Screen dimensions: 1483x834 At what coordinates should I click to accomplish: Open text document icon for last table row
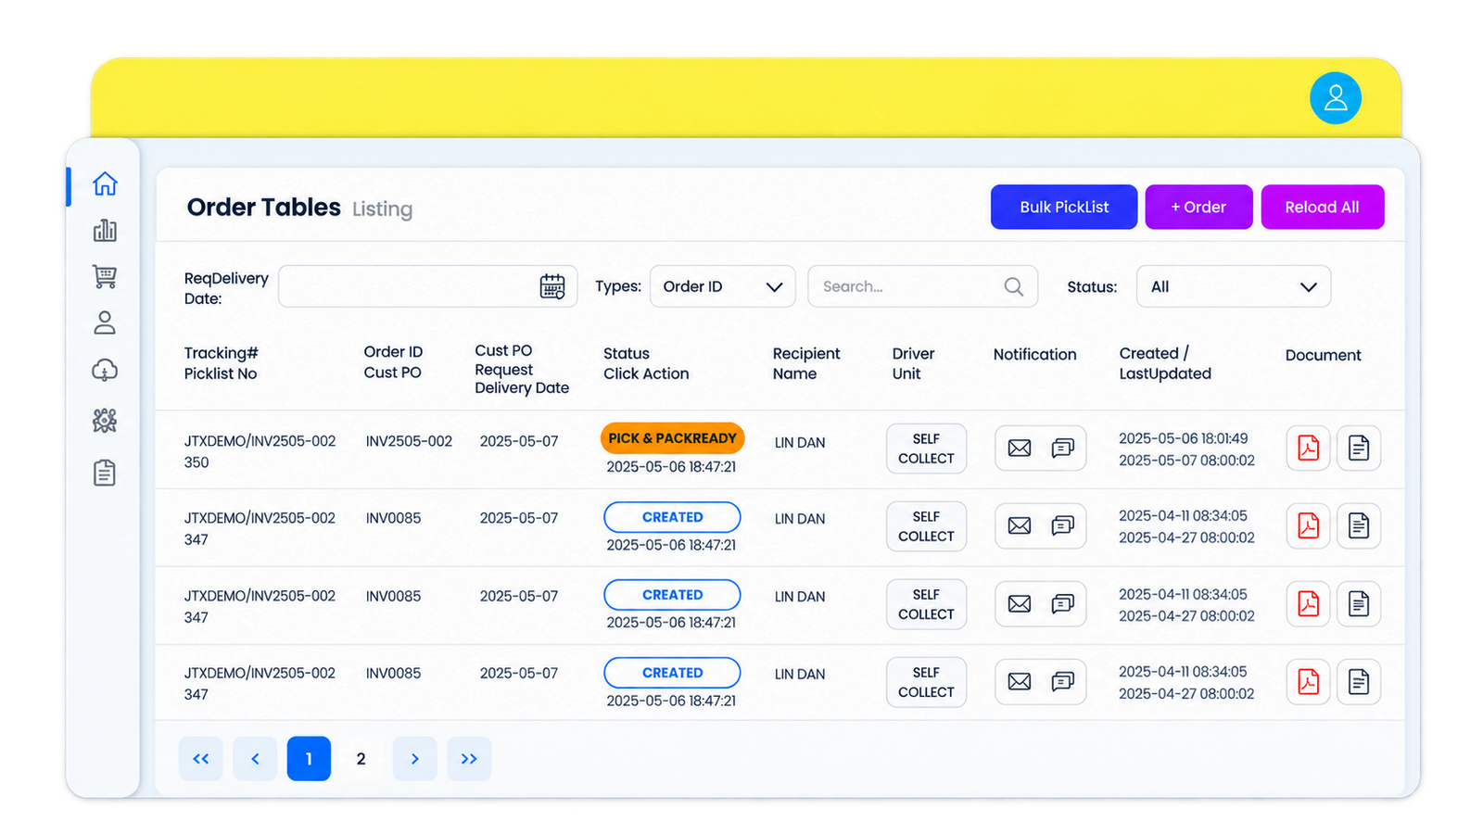[1359, 682]
